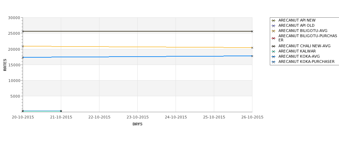
Task: Click the 20-10-2015 x-axis date label
Action: click(x=23, y=117)
